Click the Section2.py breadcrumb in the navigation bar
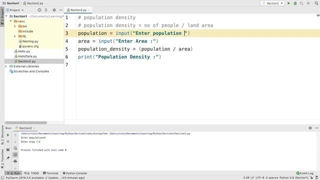320x180 pixels. [33, 3]
